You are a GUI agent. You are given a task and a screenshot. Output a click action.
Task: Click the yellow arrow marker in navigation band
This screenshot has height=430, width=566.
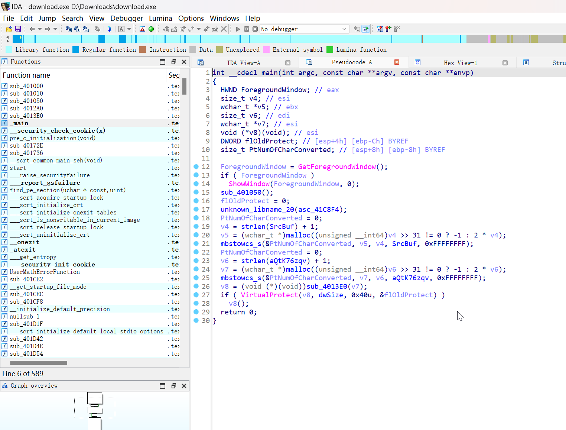click(20, 38)
